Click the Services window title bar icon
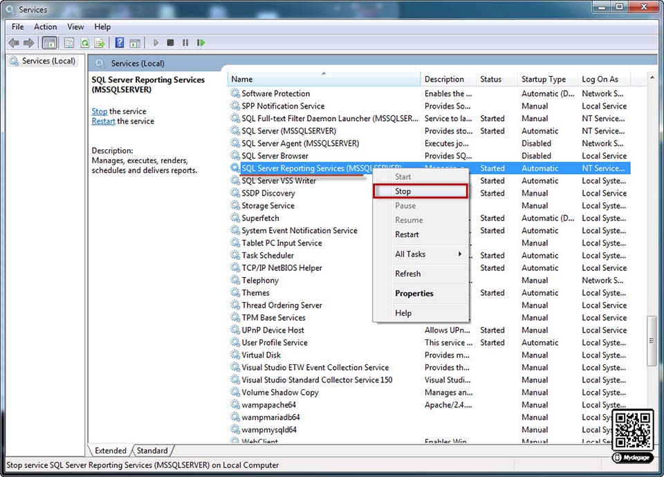This screenshot has width=664, height=477. tap(10, 9)
